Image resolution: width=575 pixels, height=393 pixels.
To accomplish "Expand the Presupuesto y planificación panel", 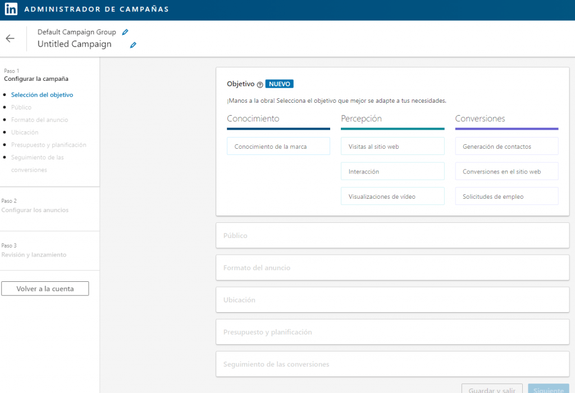I will coord(393,332).
